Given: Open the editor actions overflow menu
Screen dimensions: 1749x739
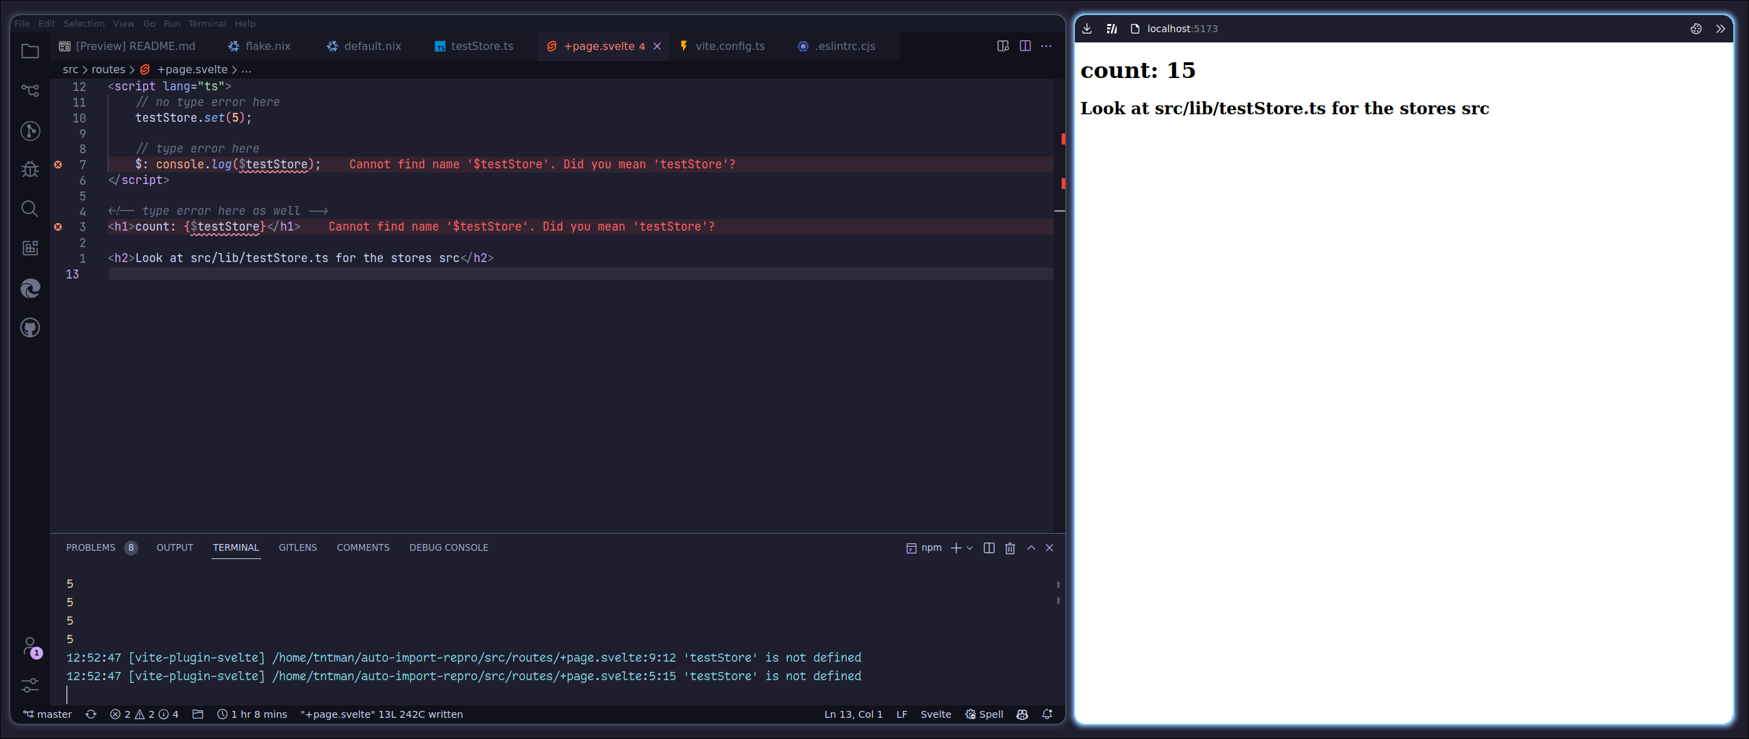Looking at the screenshot, I should coord(1045,46).
